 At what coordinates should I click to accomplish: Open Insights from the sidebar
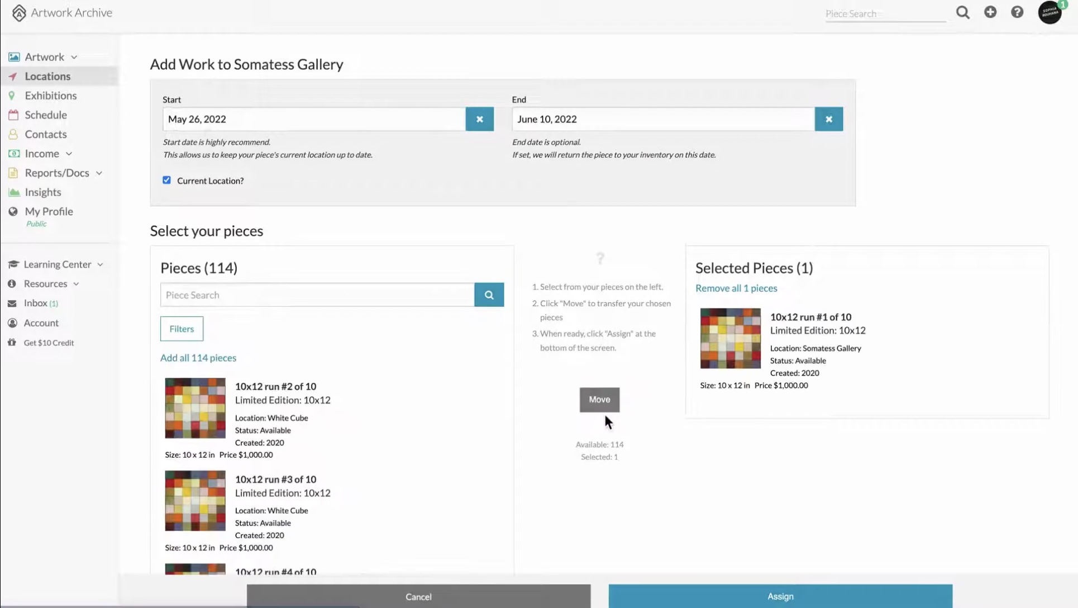[x=43, y=192]
